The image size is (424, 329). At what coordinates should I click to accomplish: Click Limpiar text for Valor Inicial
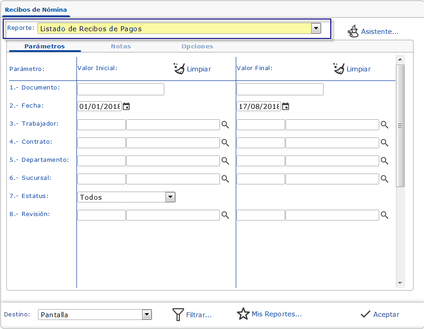pyautogui.click(x=199, y=69)
